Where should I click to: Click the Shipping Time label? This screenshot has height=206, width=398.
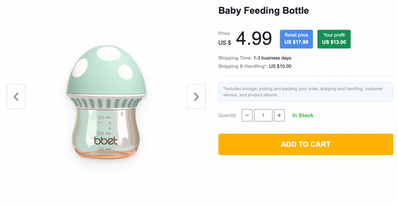point(235,58)
